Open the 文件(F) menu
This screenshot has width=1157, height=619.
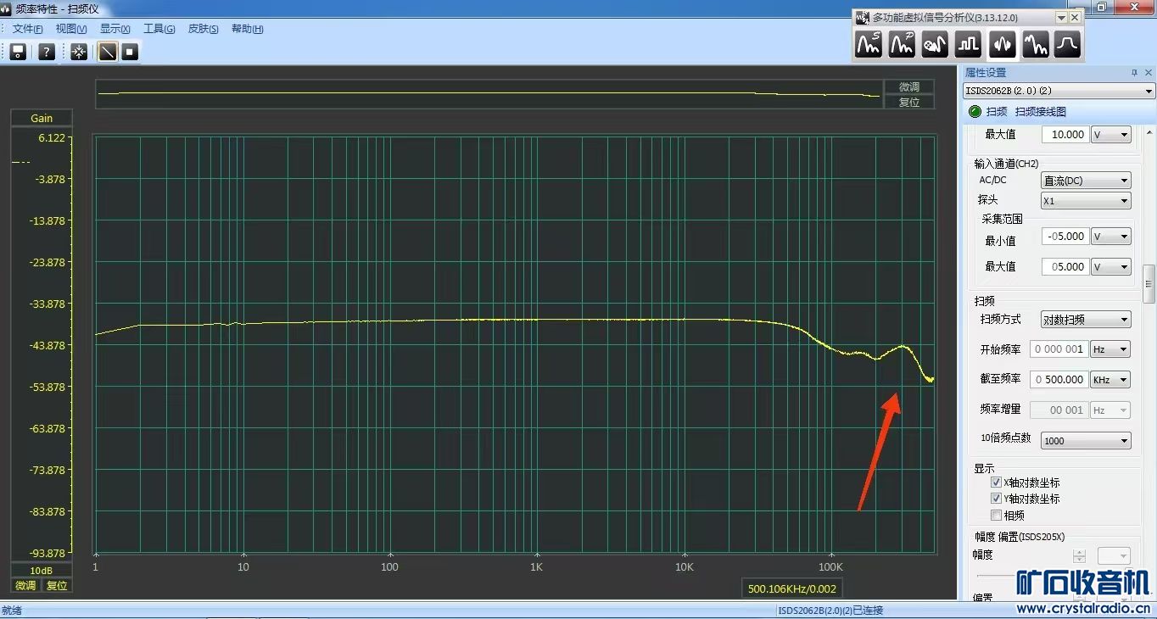(x=27, y=29)
